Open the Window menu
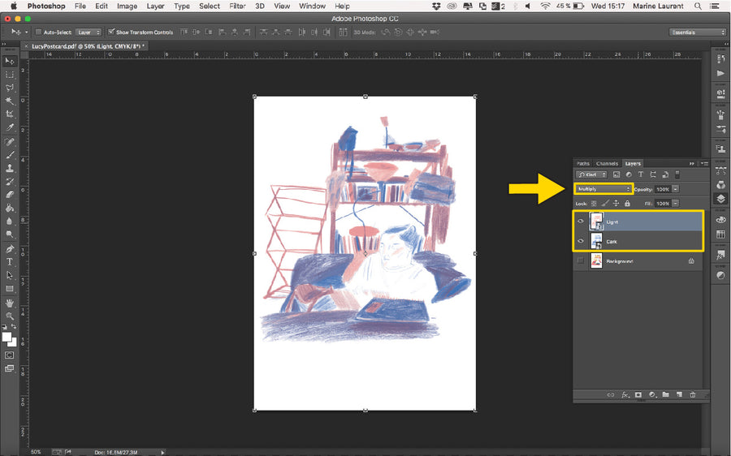This screenshot has height=456, width=731. click(312, 6)
